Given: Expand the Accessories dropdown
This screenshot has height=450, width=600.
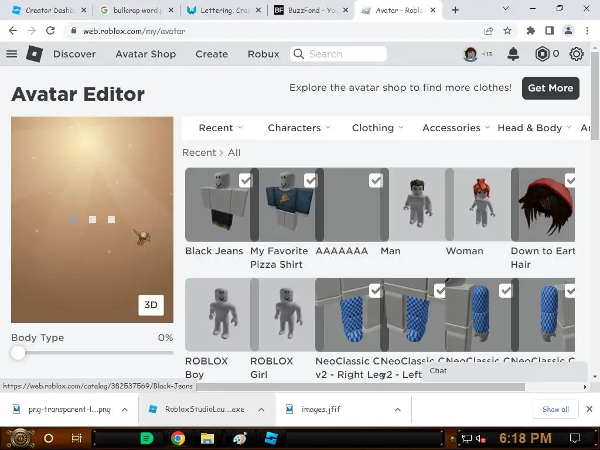Looking at the screenshot, I should (x=456, y=128).
